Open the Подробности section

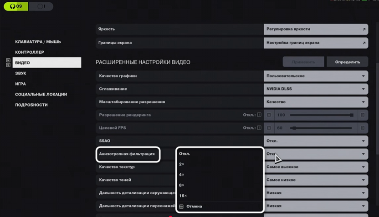pyautogui.click(x=31, y=105)
